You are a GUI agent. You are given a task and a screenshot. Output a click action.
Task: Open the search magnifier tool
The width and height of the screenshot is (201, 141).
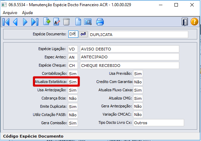tap(88, 22)
